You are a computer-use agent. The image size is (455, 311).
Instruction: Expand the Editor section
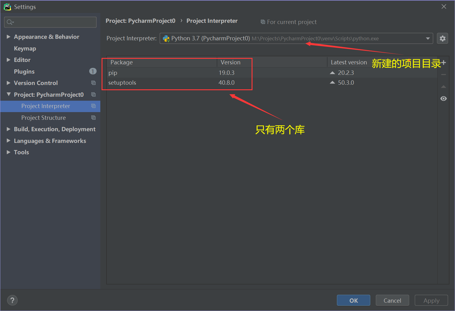click(x=9, y=60)
